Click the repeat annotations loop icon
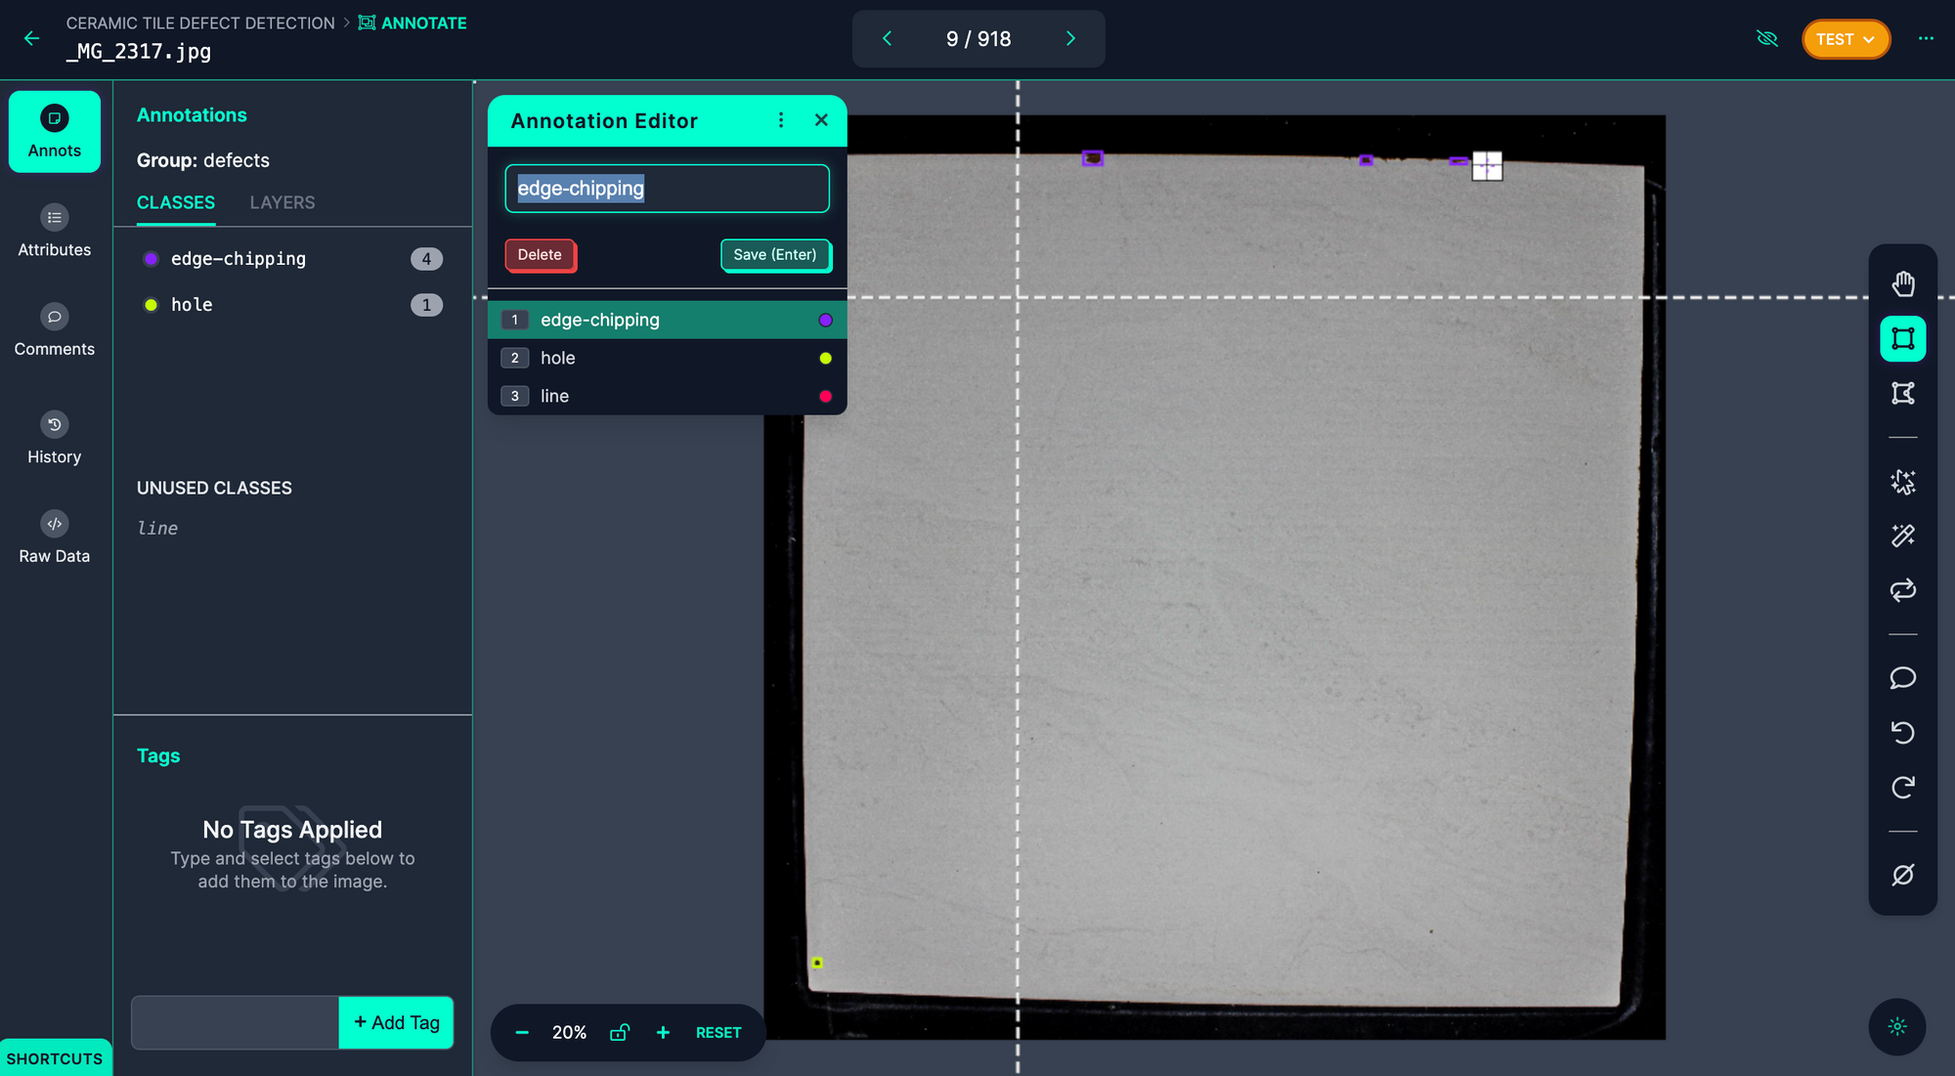The image size is (1955, 1076). click(1902, 590)
